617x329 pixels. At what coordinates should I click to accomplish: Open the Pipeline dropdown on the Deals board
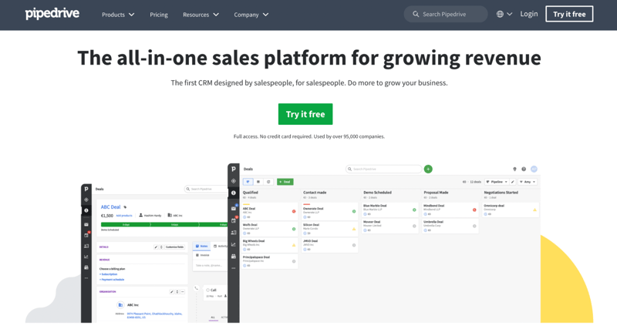497,182
